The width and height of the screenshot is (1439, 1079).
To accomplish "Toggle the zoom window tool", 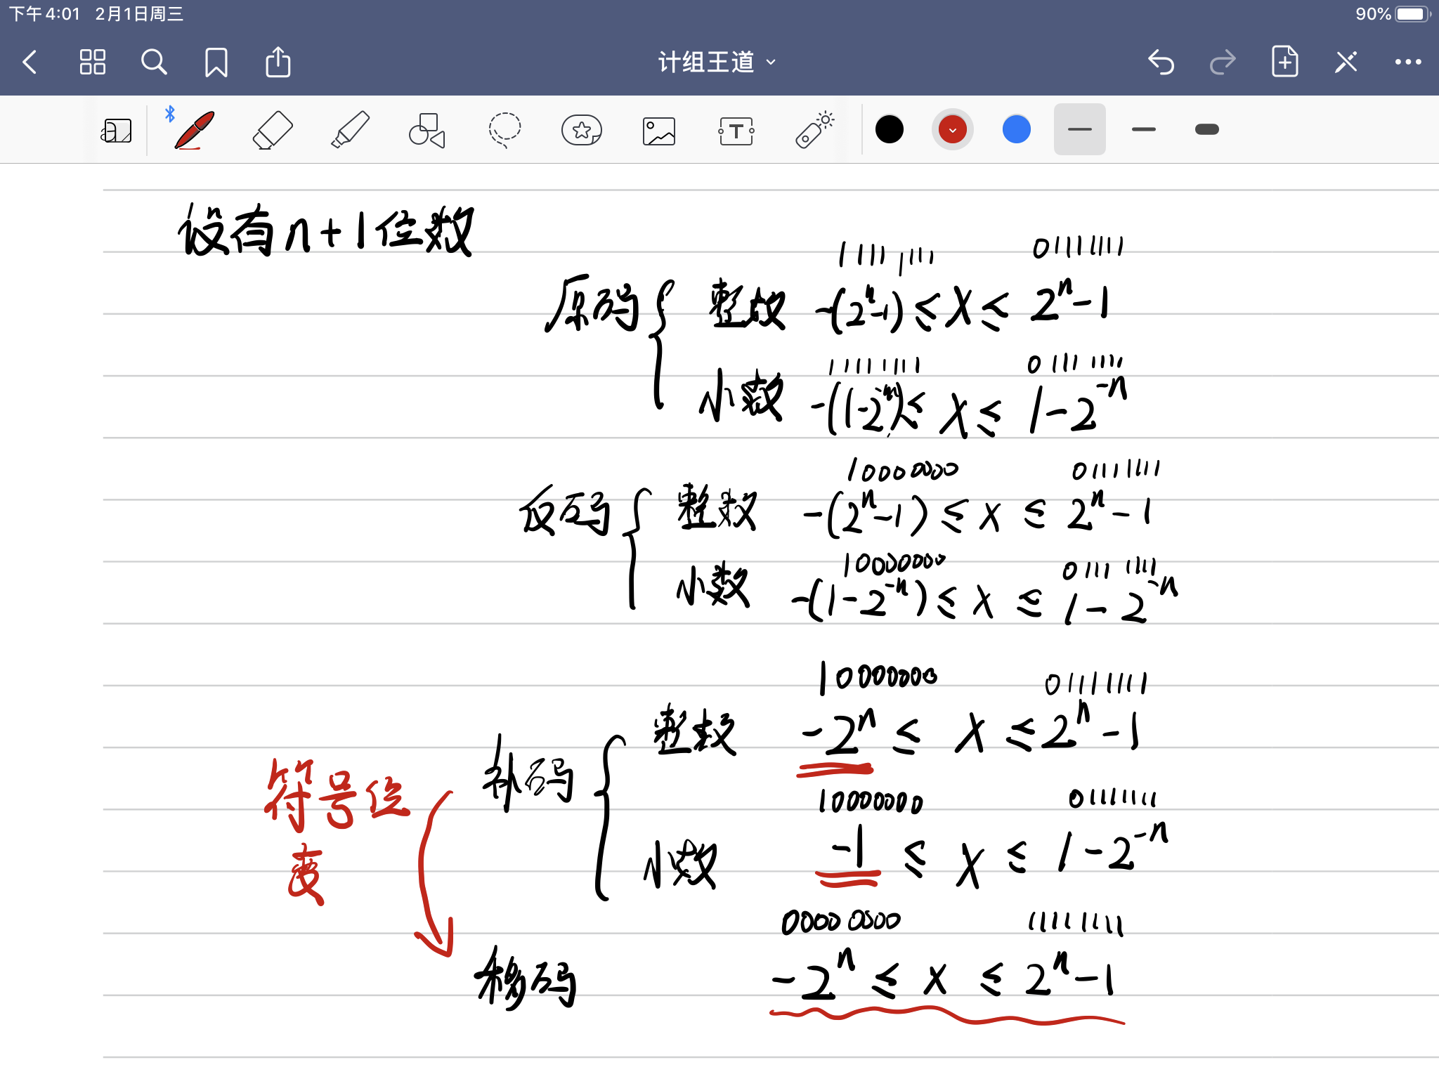I will click(x=116, y=131).
